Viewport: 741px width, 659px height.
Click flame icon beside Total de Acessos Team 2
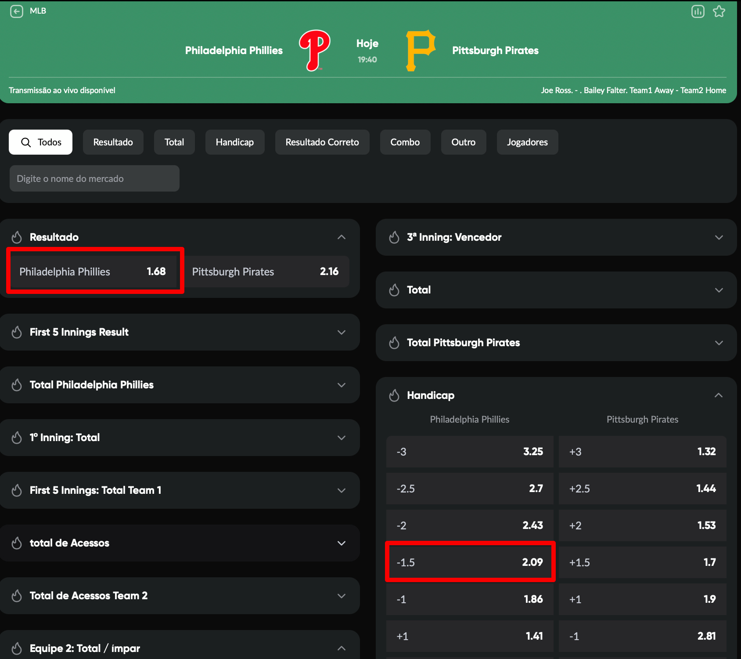(x=17, y=596)
